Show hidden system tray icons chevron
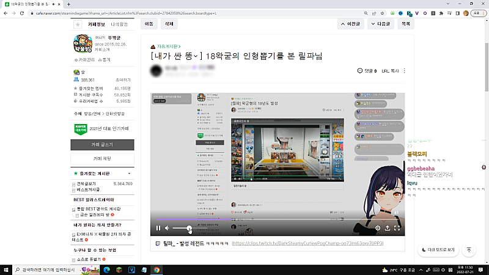This screenshot has height=275, width=489. pyautogui.click(x=421, y=270)
